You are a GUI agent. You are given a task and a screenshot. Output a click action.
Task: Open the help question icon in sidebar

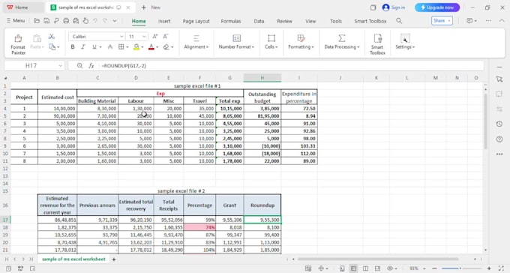tap(499, 139)
